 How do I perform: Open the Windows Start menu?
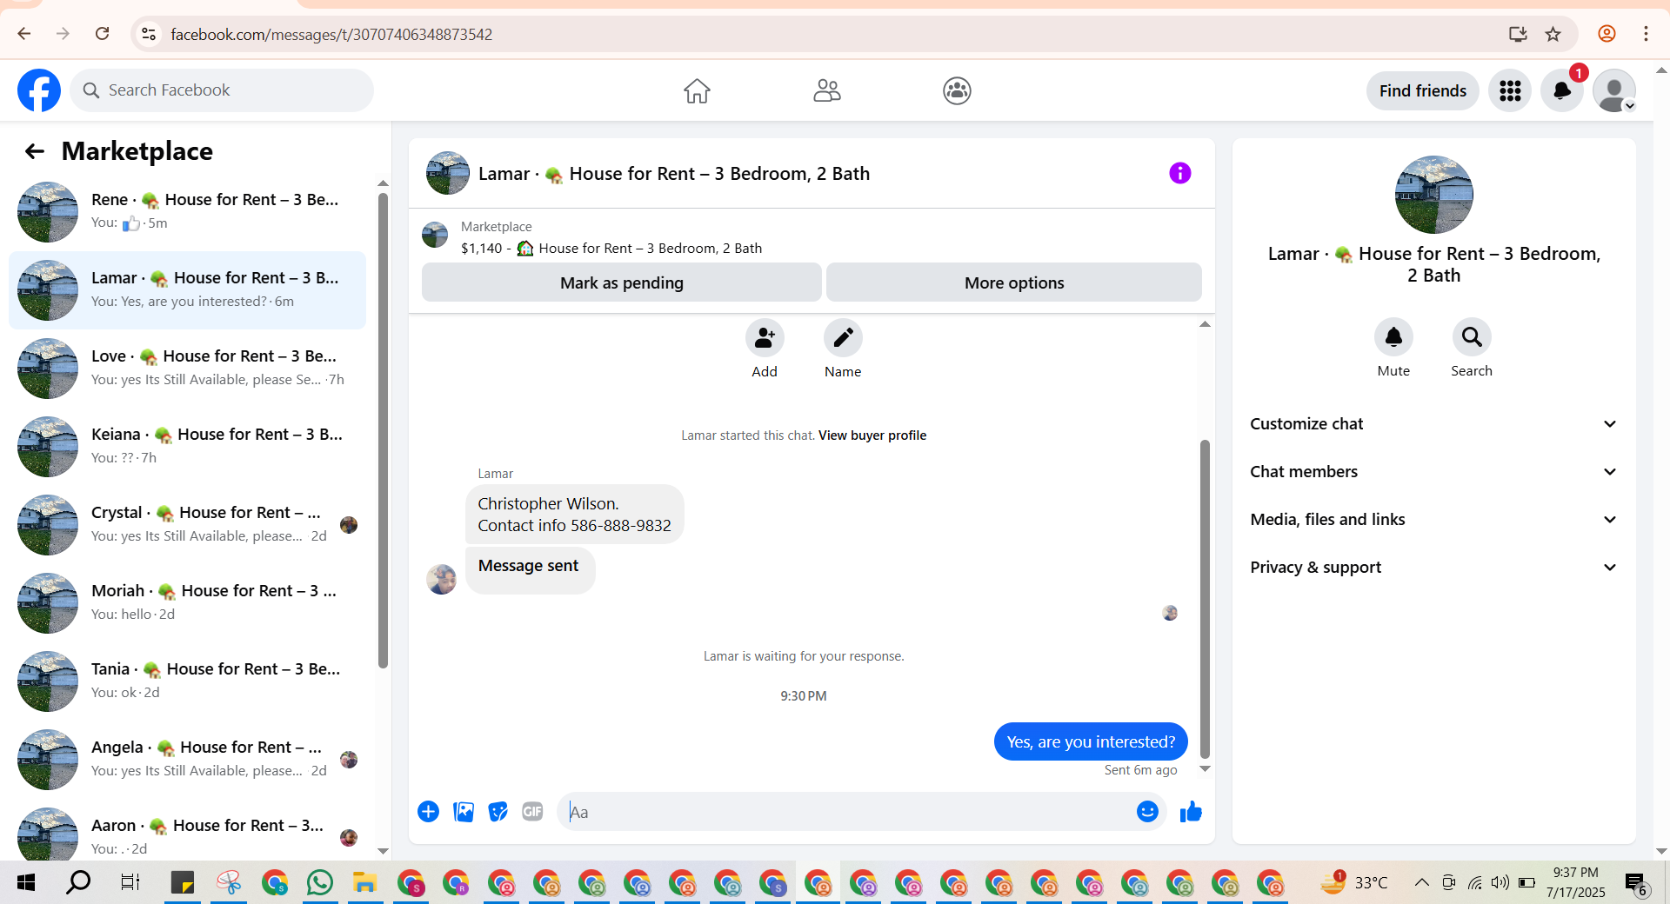[x=26, y=883]
